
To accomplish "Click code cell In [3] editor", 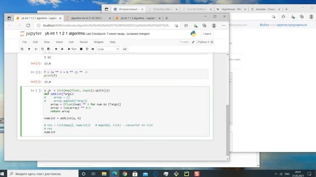I will pyautogui.click(x=126, y=74).
